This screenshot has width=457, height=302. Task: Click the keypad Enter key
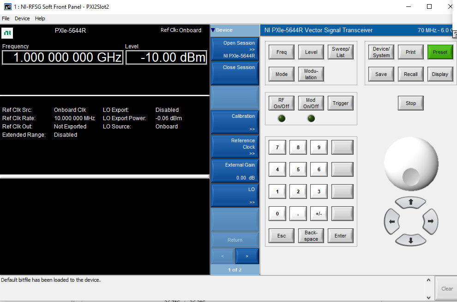tap(340, 236)
